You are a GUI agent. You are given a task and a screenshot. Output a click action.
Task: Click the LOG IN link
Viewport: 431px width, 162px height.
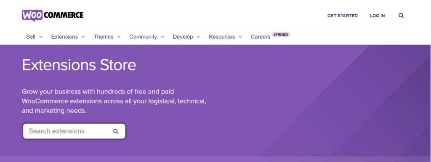coord(378,16)
